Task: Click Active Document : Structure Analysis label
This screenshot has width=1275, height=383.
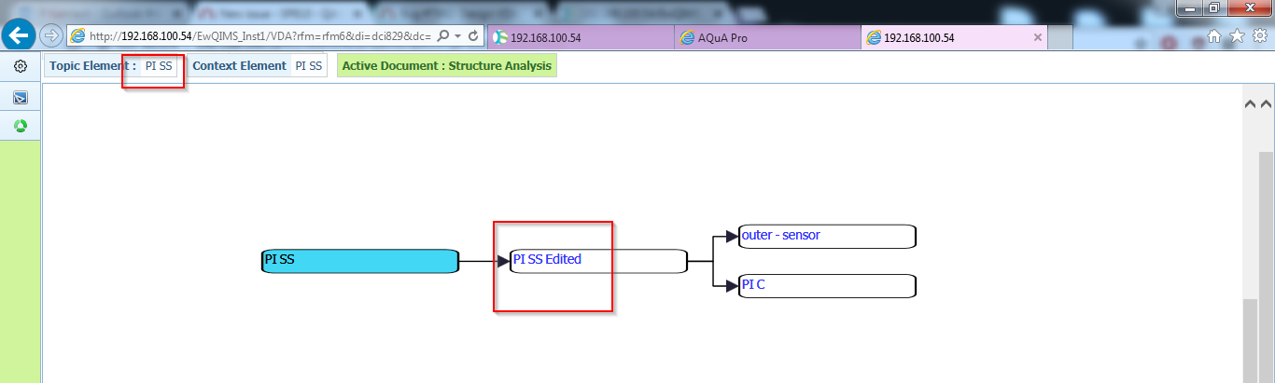Action: pos(447,66)
